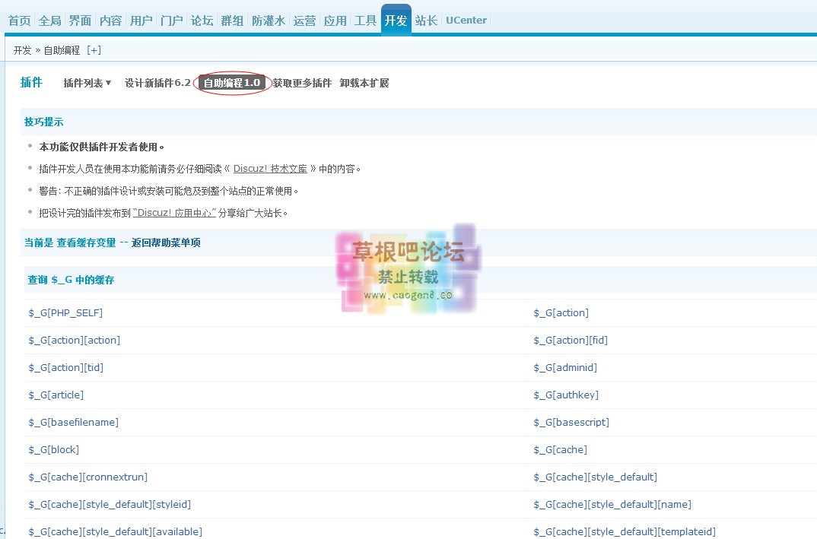
Task: View the $_G[PHP_SELF] cache variable
Action: 65,312
